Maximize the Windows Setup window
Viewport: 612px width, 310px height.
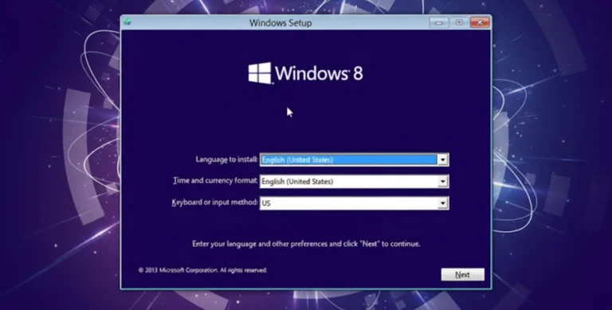tap(459, 22)
